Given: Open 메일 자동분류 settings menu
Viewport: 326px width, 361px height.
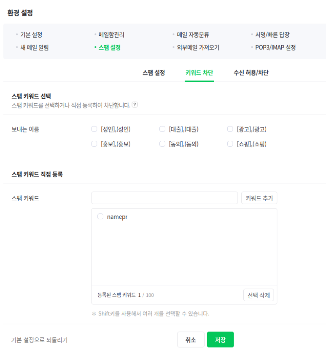Looking at the screenshot, I should click(x=193, y=35).
